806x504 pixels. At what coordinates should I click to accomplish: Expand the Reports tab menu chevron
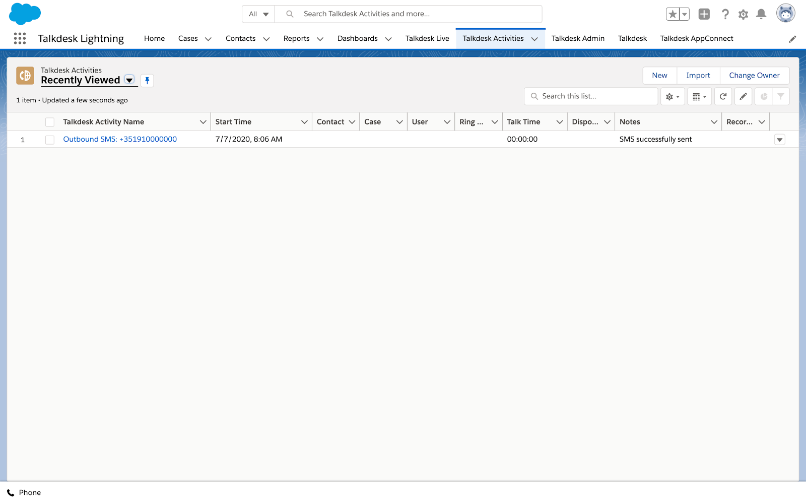click(x=320, y=39)
